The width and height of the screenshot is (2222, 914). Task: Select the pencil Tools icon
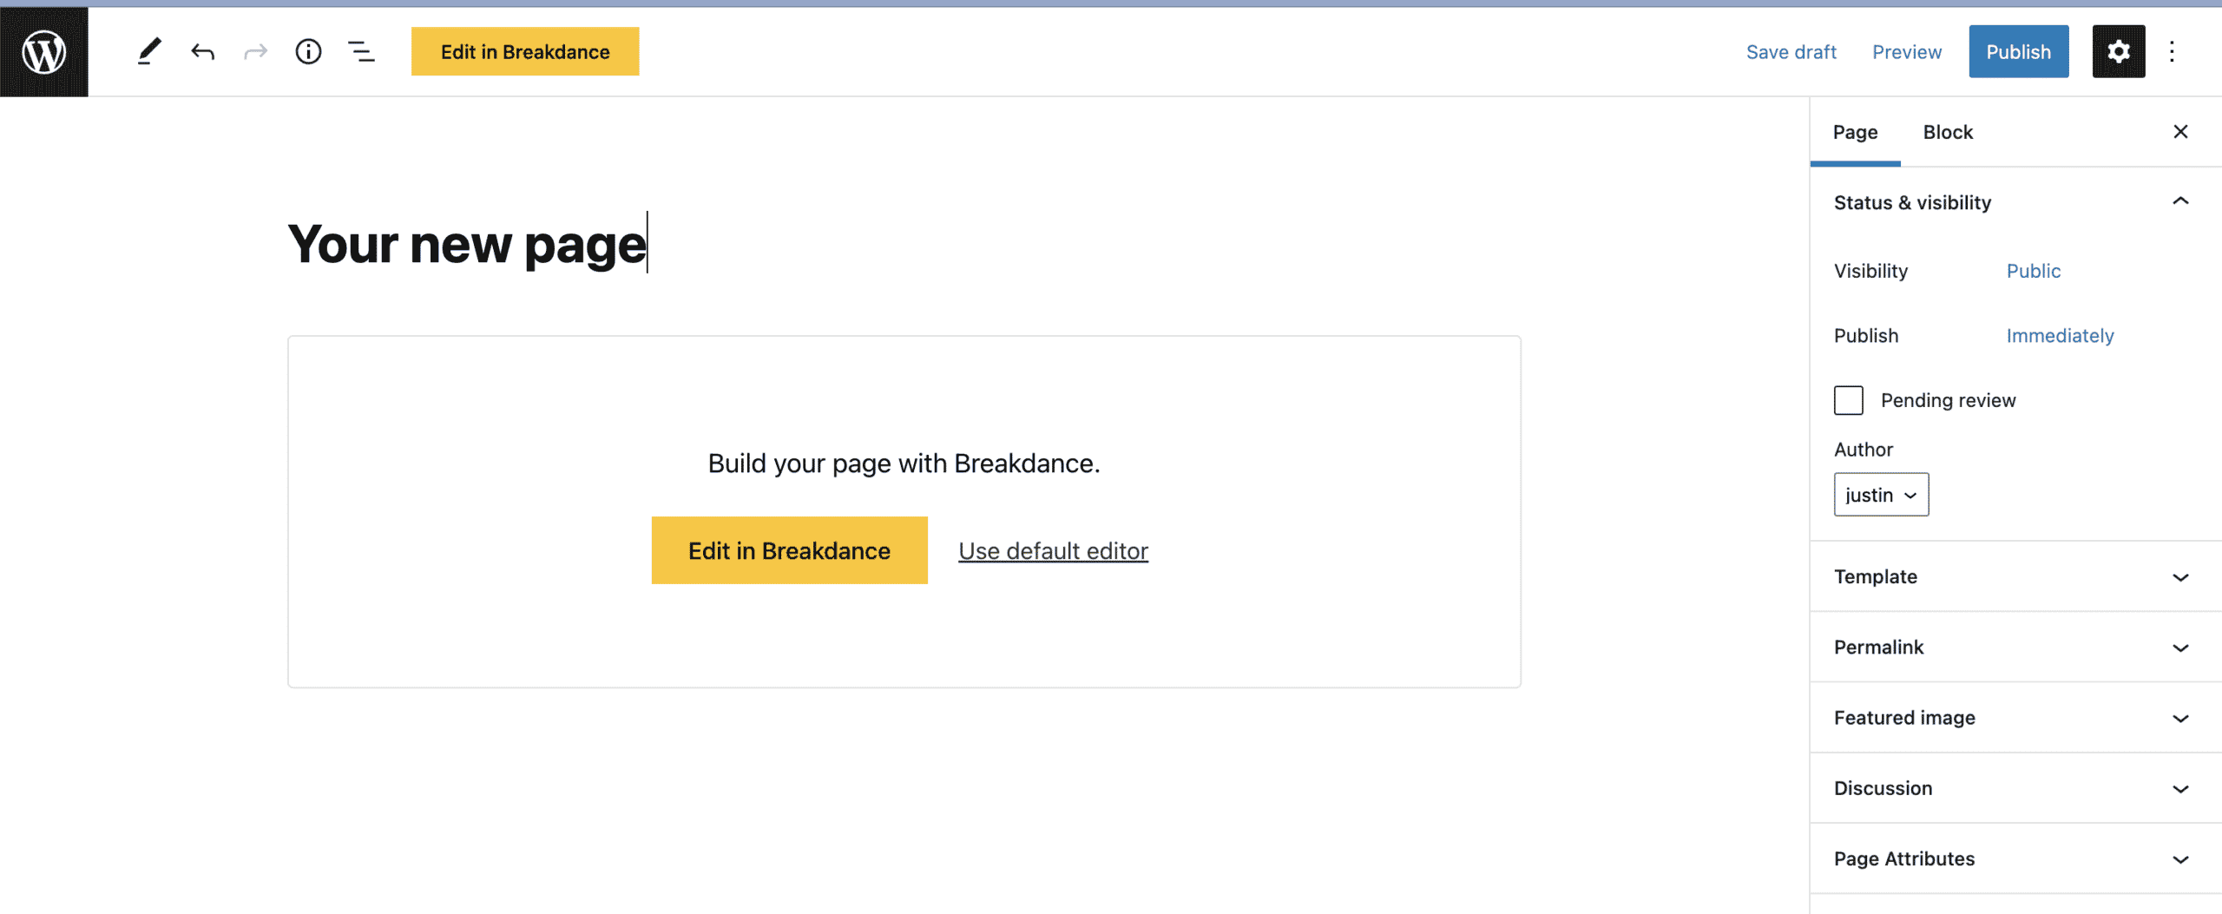click(x=149, y=52)
